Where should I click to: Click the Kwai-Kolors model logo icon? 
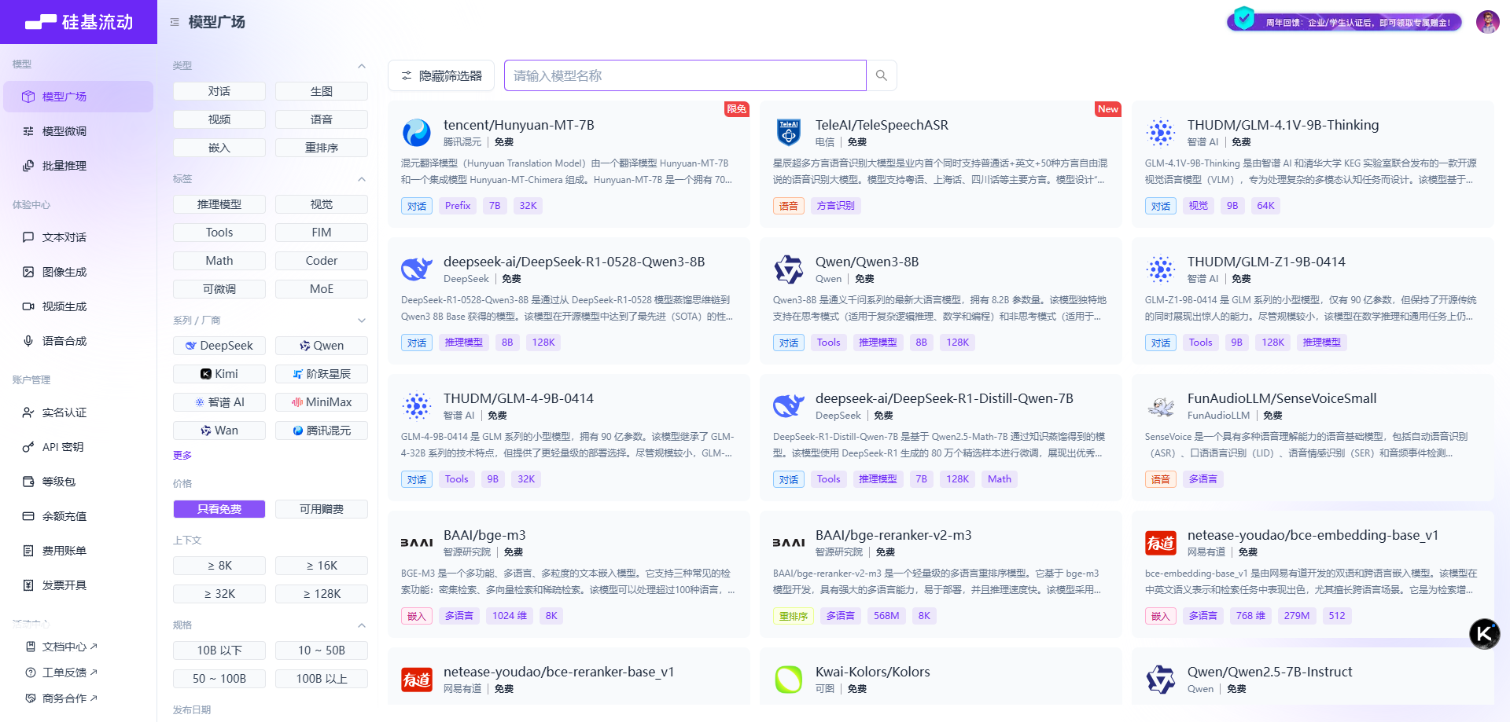[x=788, y=680]
